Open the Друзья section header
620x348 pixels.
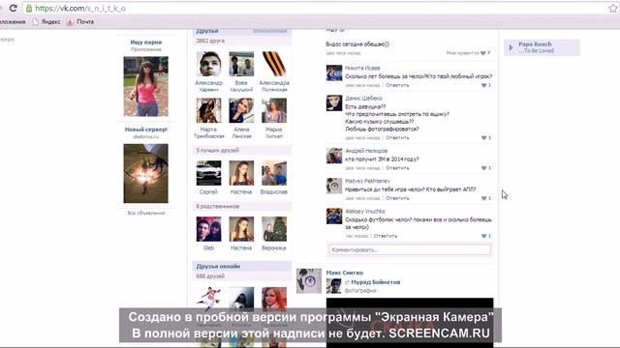coord(207,31)
